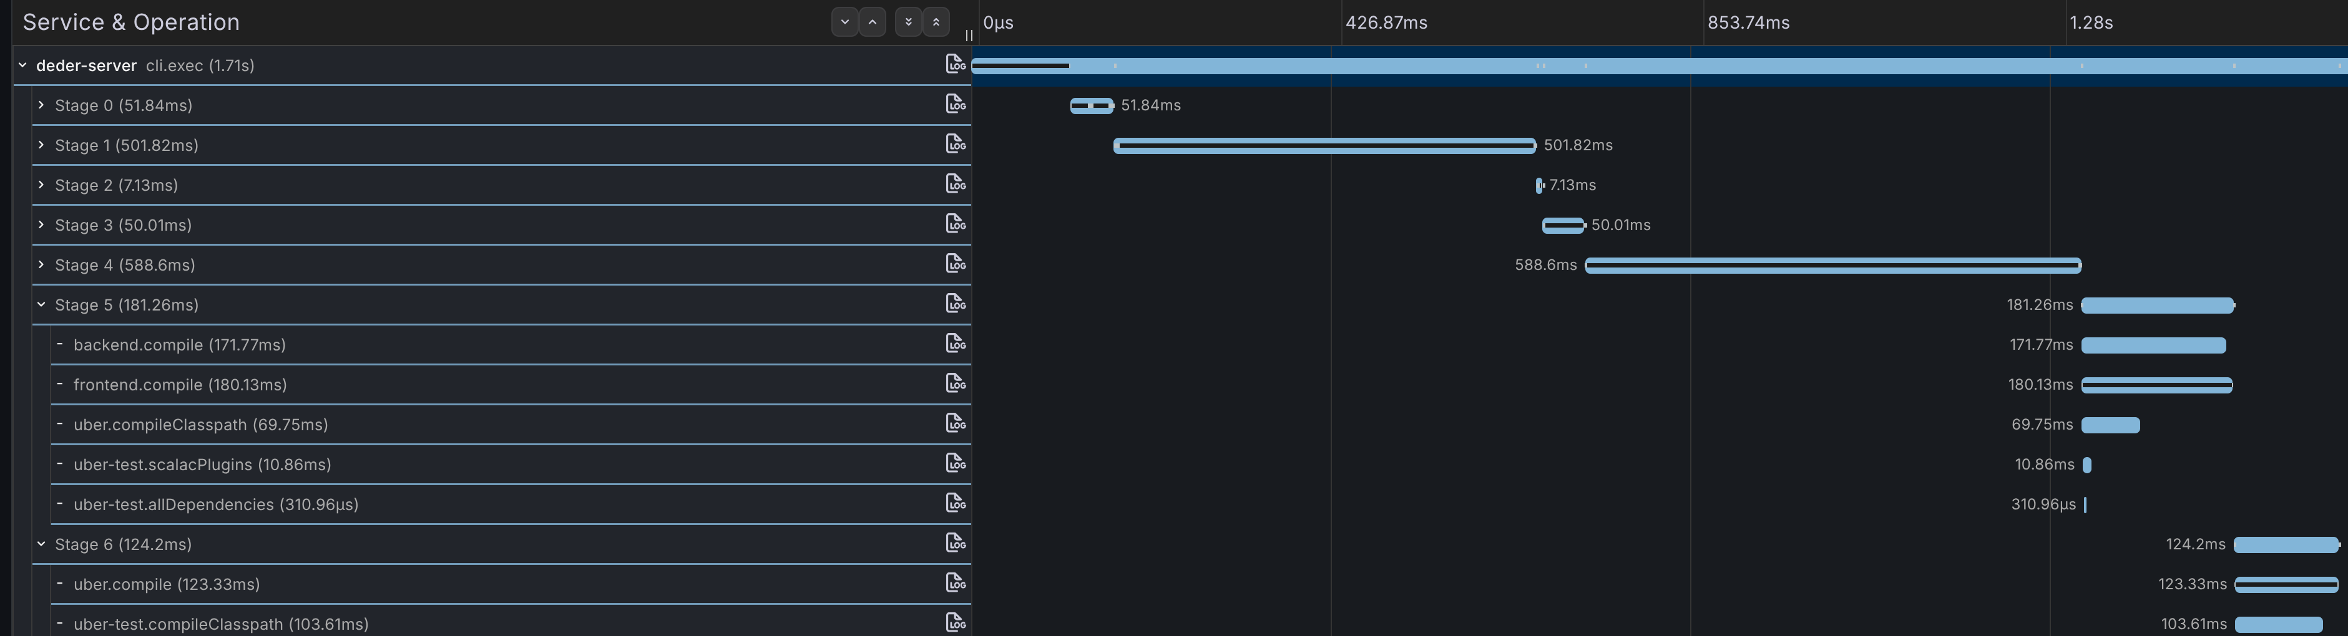
Task: Click the Stage 4 588.6ms span bar
Action: point(1832,265)
